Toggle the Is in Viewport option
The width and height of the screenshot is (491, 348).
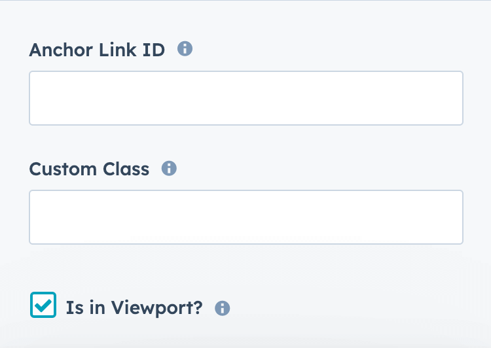pyautogui.click(x=43, y=305)
